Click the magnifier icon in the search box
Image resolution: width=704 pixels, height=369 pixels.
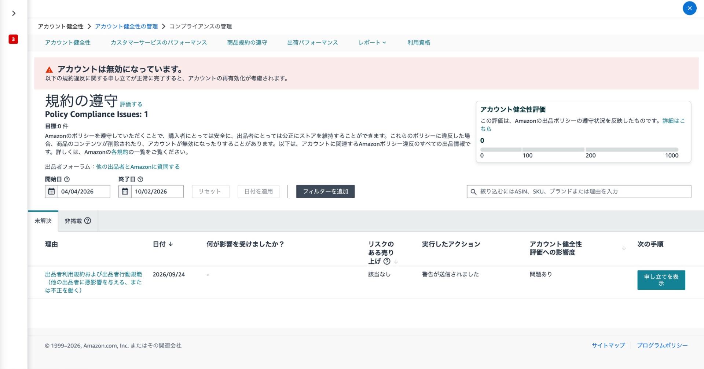[x=473, y=191]
